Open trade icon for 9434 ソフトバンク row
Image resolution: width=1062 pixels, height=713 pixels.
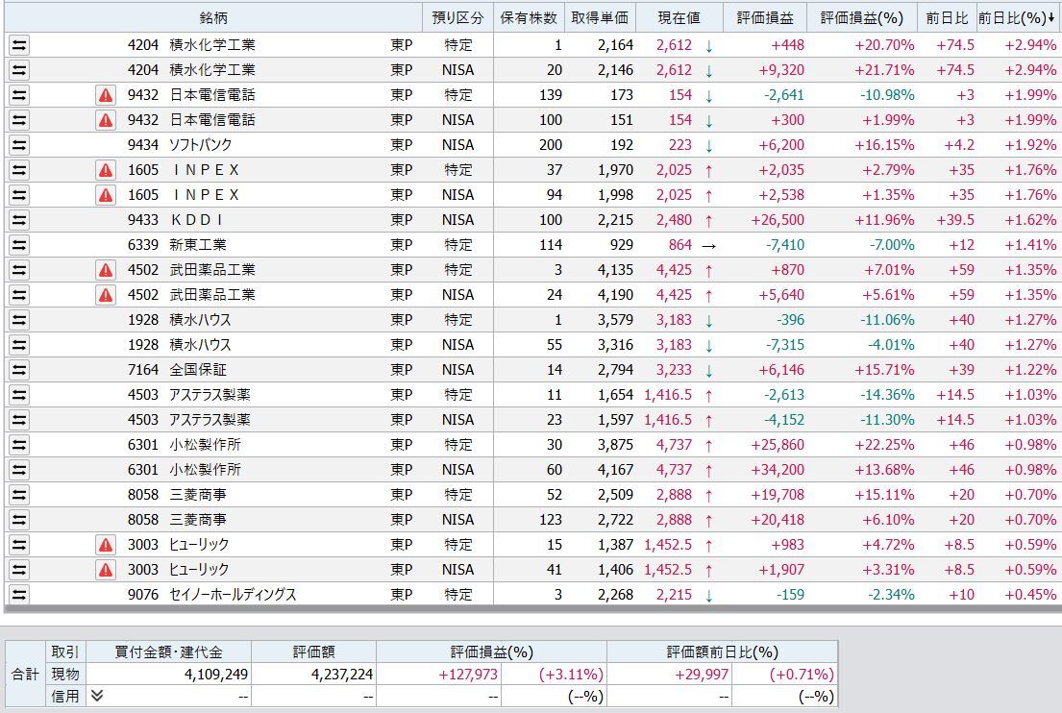(19, 145)
